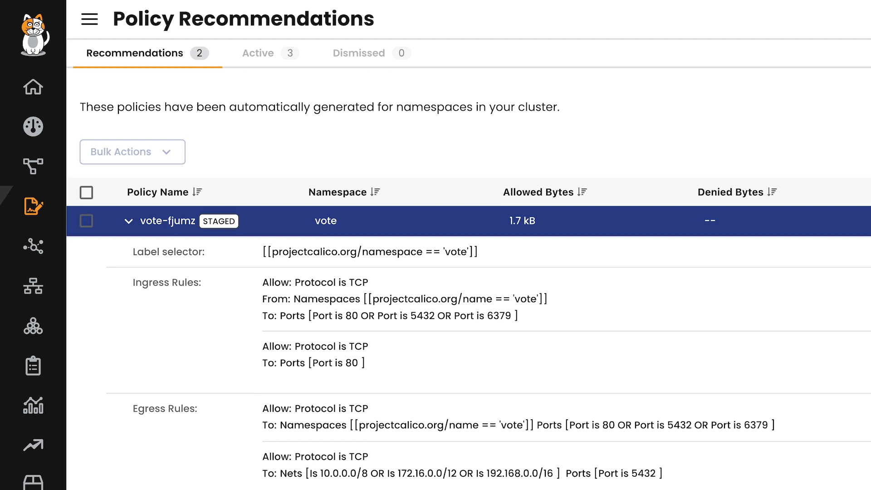
Task: Click the gauge dashboard icon in sidebar
Action: (x=33, y=127)
